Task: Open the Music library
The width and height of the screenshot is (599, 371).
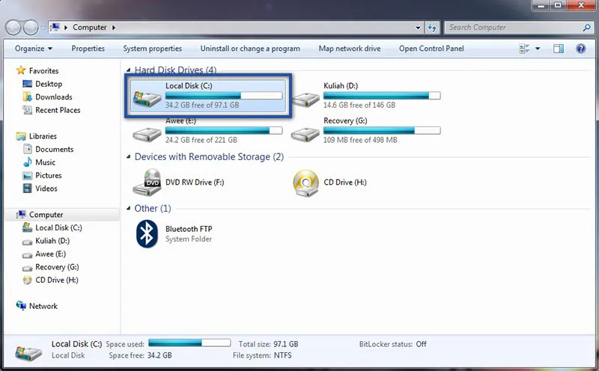Action: tap(45, 162)
